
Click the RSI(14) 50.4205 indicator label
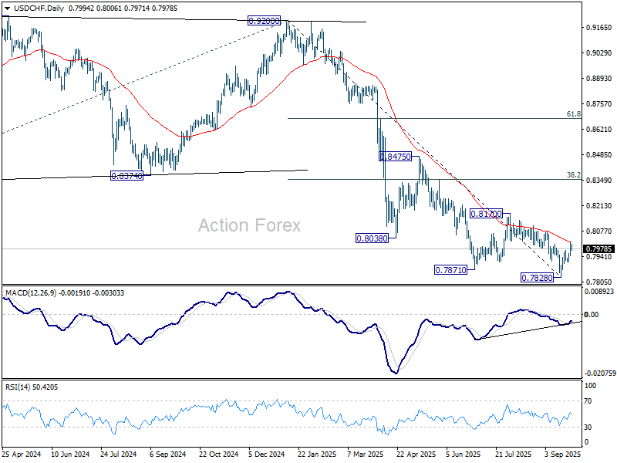point(32,387)
